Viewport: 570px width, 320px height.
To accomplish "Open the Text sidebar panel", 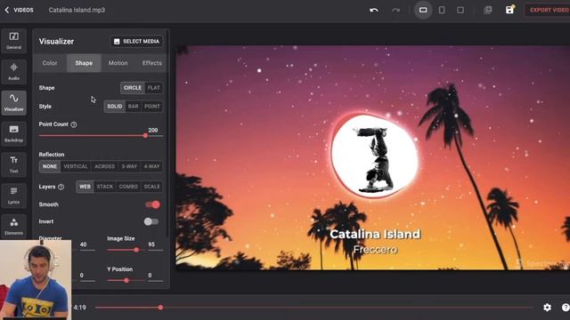I will tap(14, 164).
